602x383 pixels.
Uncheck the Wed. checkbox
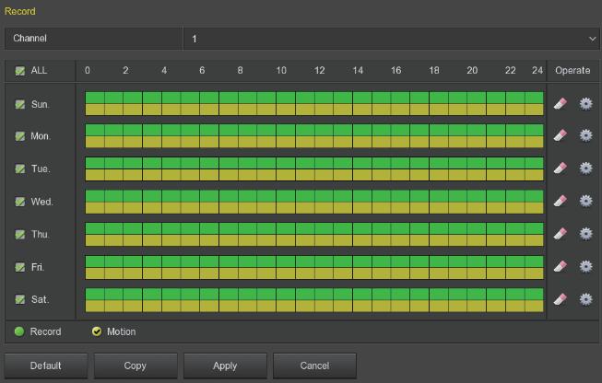tap(20, 202)
